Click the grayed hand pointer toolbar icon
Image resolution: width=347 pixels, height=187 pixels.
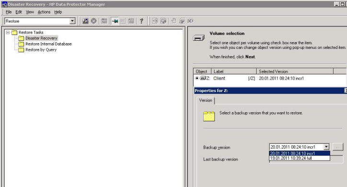coord(174,21)
